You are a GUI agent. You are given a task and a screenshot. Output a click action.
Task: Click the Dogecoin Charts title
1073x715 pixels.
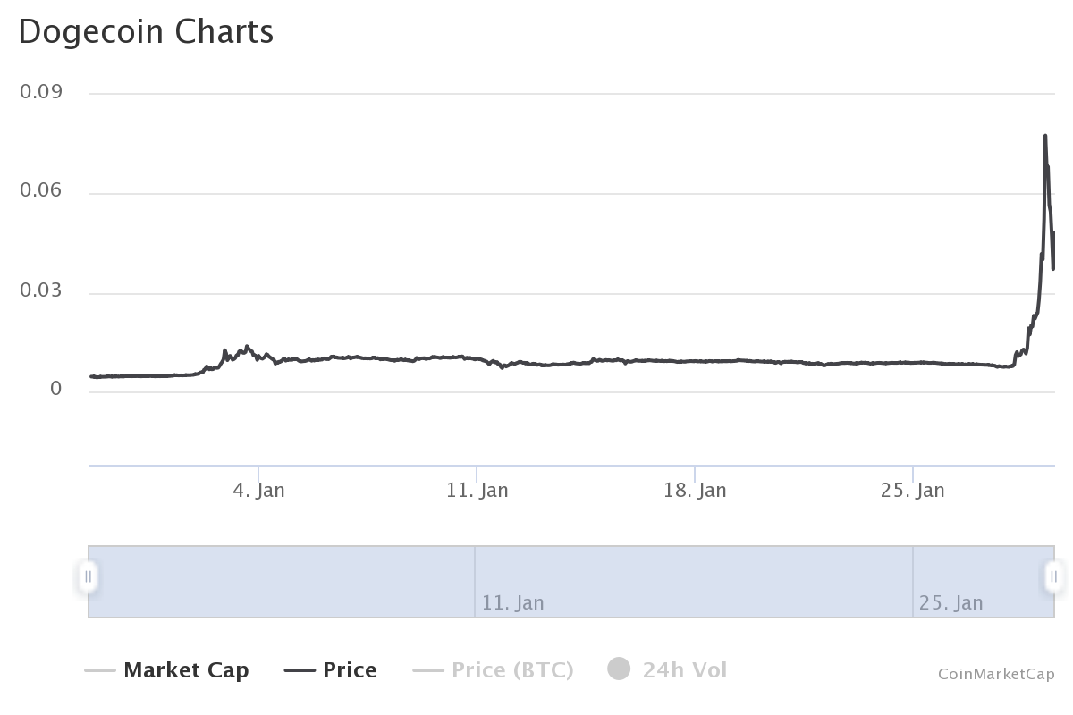pos(146,32)
